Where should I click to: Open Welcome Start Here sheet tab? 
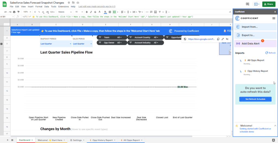(x=51, y=140)
